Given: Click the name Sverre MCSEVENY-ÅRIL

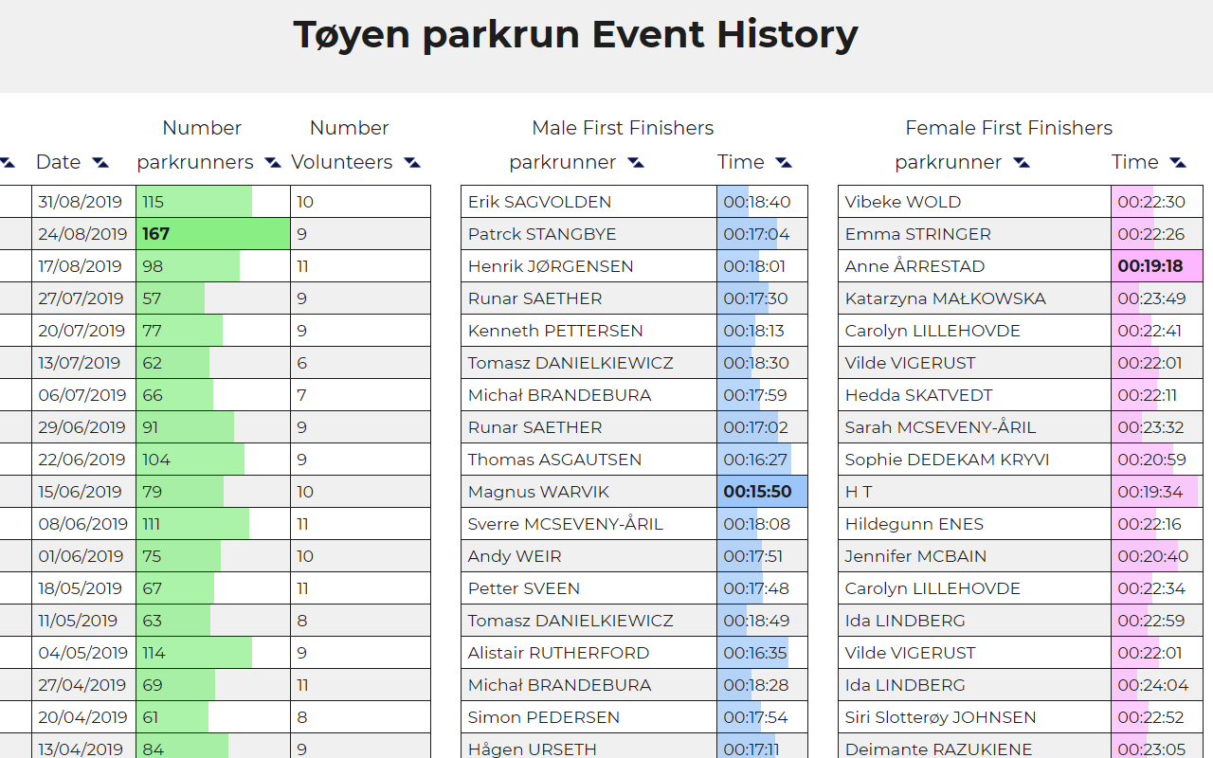Looking at the screenshot, I should pyautogui.click(x=566, y=524).
